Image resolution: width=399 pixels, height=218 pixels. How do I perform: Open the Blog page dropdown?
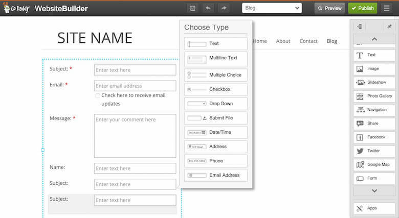[x=272, y=8]
